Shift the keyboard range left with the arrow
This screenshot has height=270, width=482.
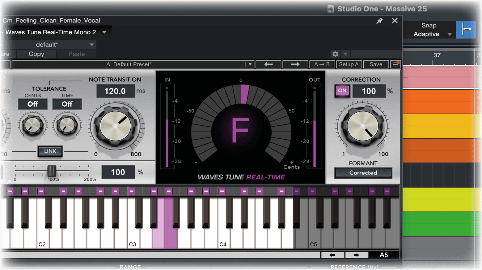[x=332, y=255]
